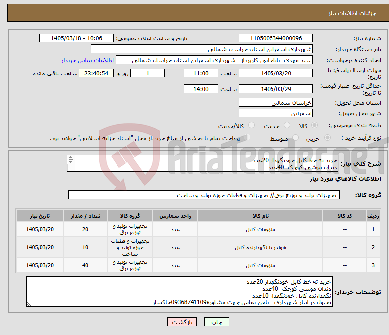Click the جزئیات اطلاعات نیاز header title
The height and width of the screenshot is (335, 389).
pos(352,13)
